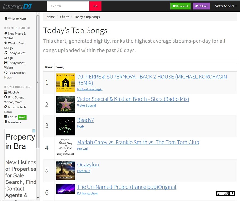Click the sidebar vertical scrollbar
This screenshot has height=201, width=240.
pyautogui.click(x=38, y=80)
